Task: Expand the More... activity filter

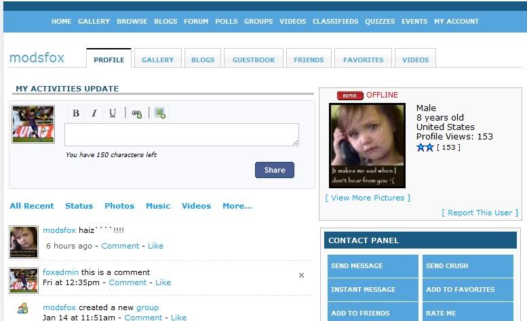Action: pos(237,206)
